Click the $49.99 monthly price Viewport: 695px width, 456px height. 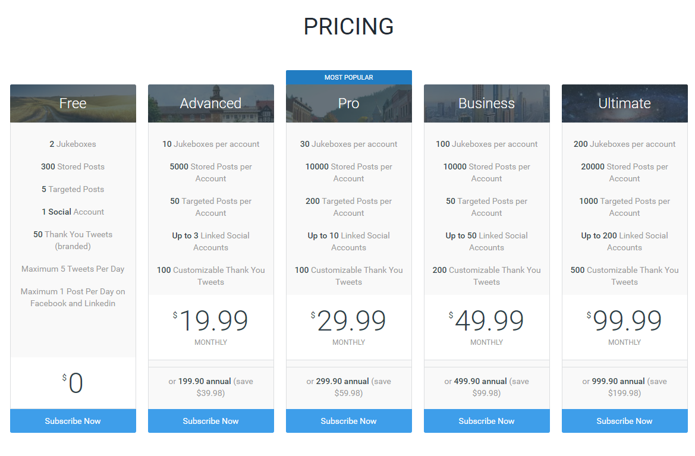pos(486,321)
